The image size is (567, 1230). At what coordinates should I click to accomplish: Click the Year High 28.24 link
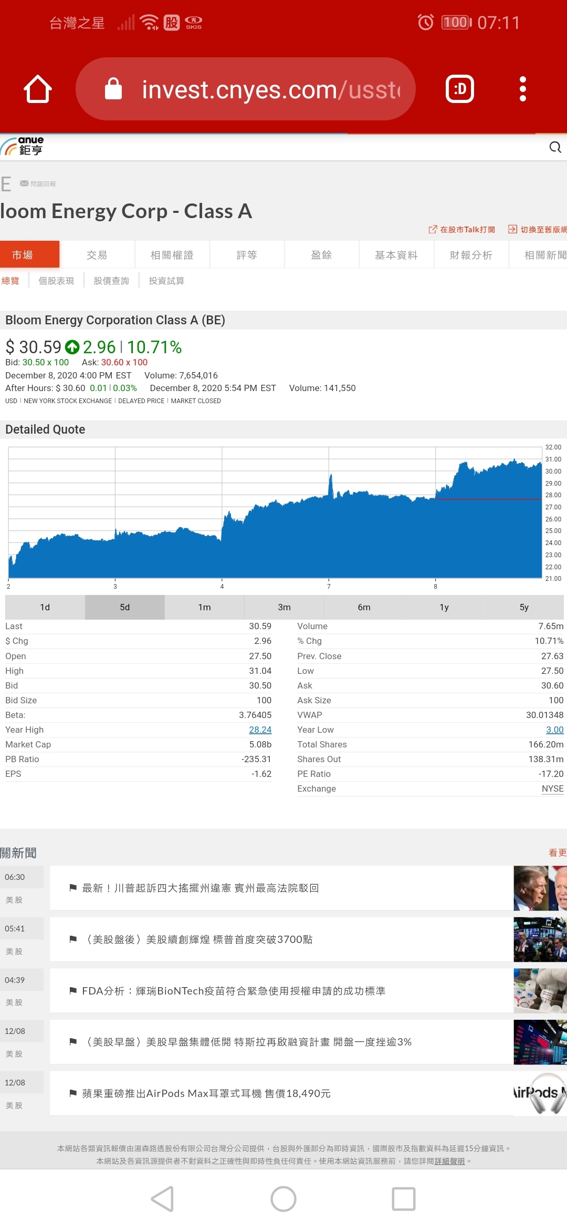(x=260, y=730)
